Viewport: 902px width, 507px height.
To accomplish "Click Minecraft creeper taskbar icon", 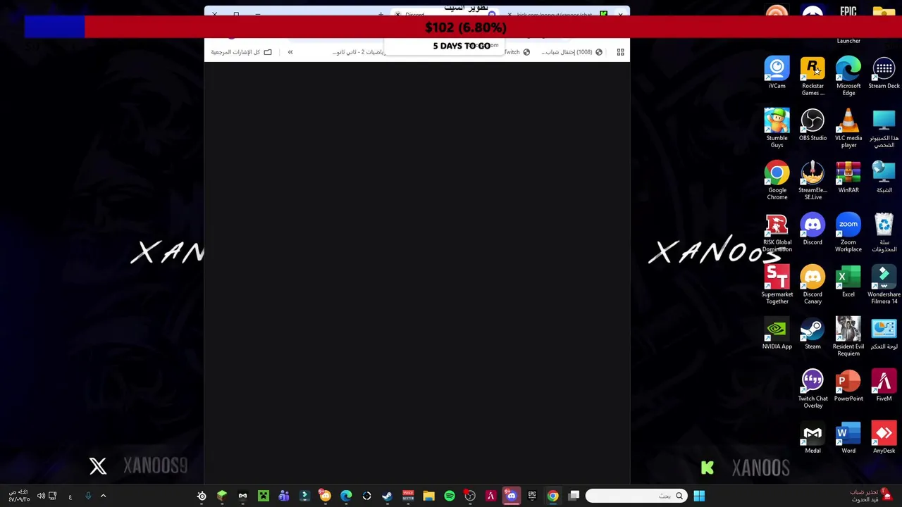I will 264,496.
